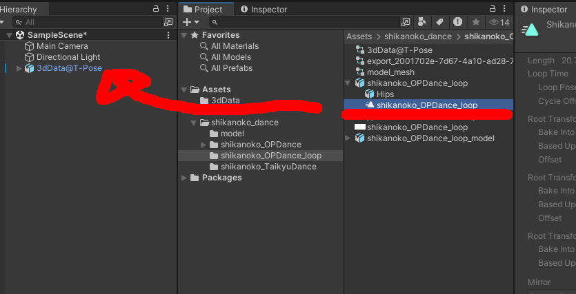Select the 3dData@T-Pose asset in the file list
This screenshot has width=576, height=294.
pyautogui.click(x=399, y=50)
